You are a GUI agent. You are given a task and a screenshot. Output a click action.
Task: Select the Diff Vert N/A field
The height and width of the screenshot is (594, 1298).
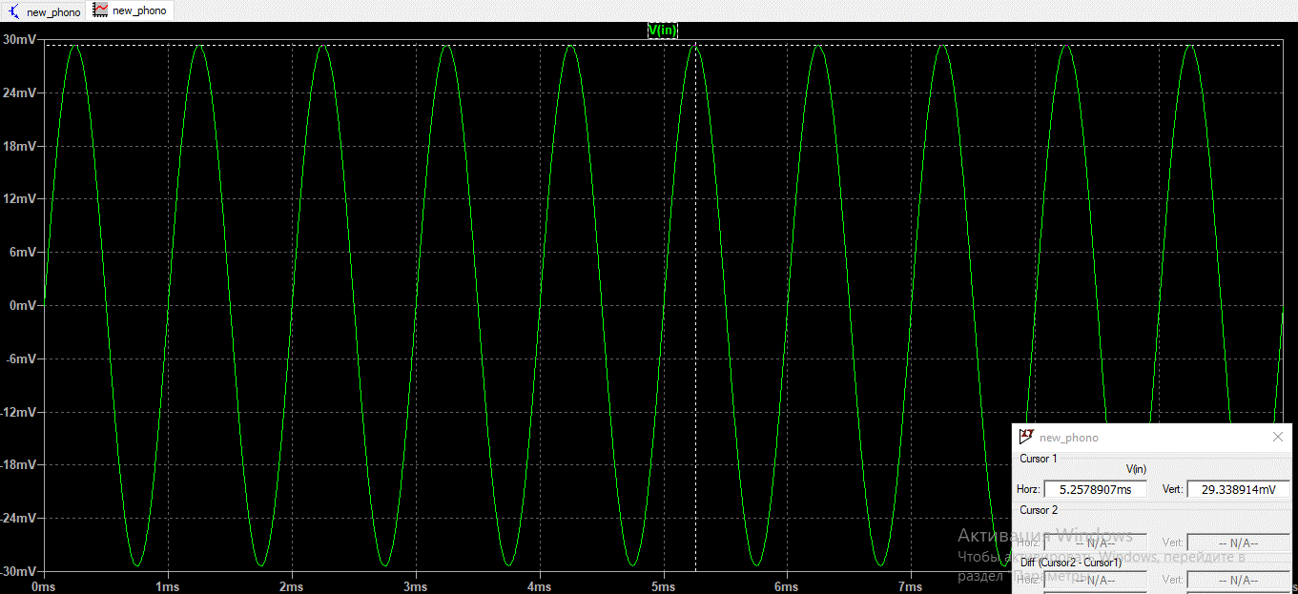click(1238, 580)
